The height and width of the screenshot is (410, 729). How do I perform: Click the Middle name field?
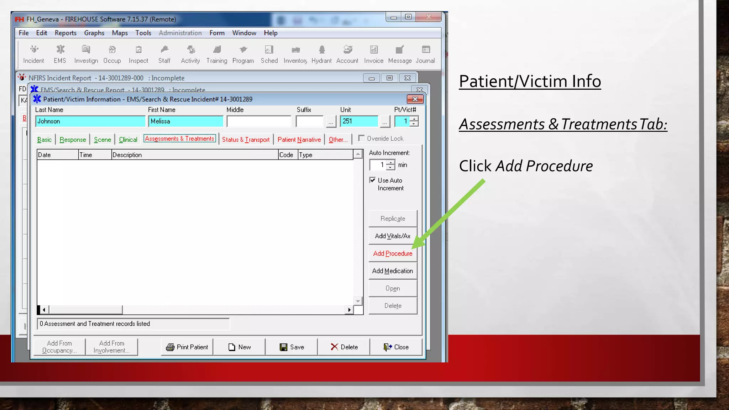[x=259, y=121]
